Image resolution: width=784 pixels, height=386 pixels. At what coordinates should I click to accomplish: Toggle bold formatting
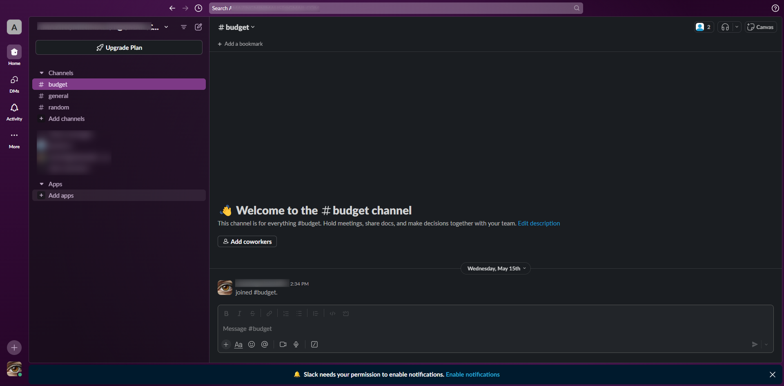coord(226,313)
